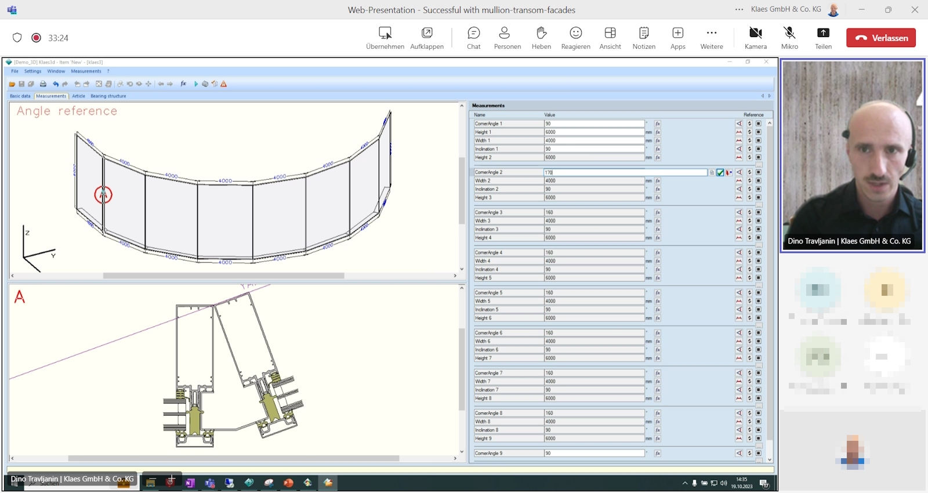Open the fx formula button for Height 1
This screenshot has height=493, width=928.
pyautogui.click(x=658, y=132)
